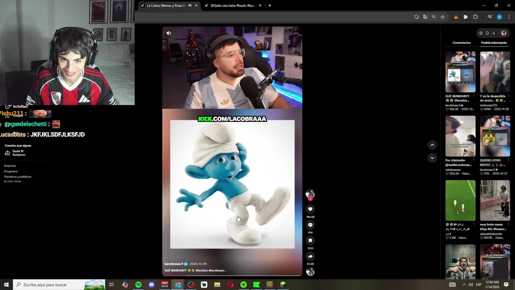Image resolution: width=515 pixels, height=290 pixels.
Task: Open the Chrome profile avatar
Action: [x=499, y=17]
